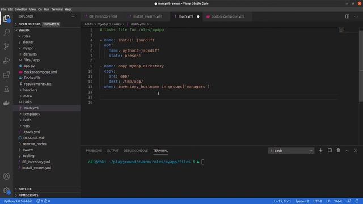
Task: Add a new terminal with plus icon
Action: [320, 151]
